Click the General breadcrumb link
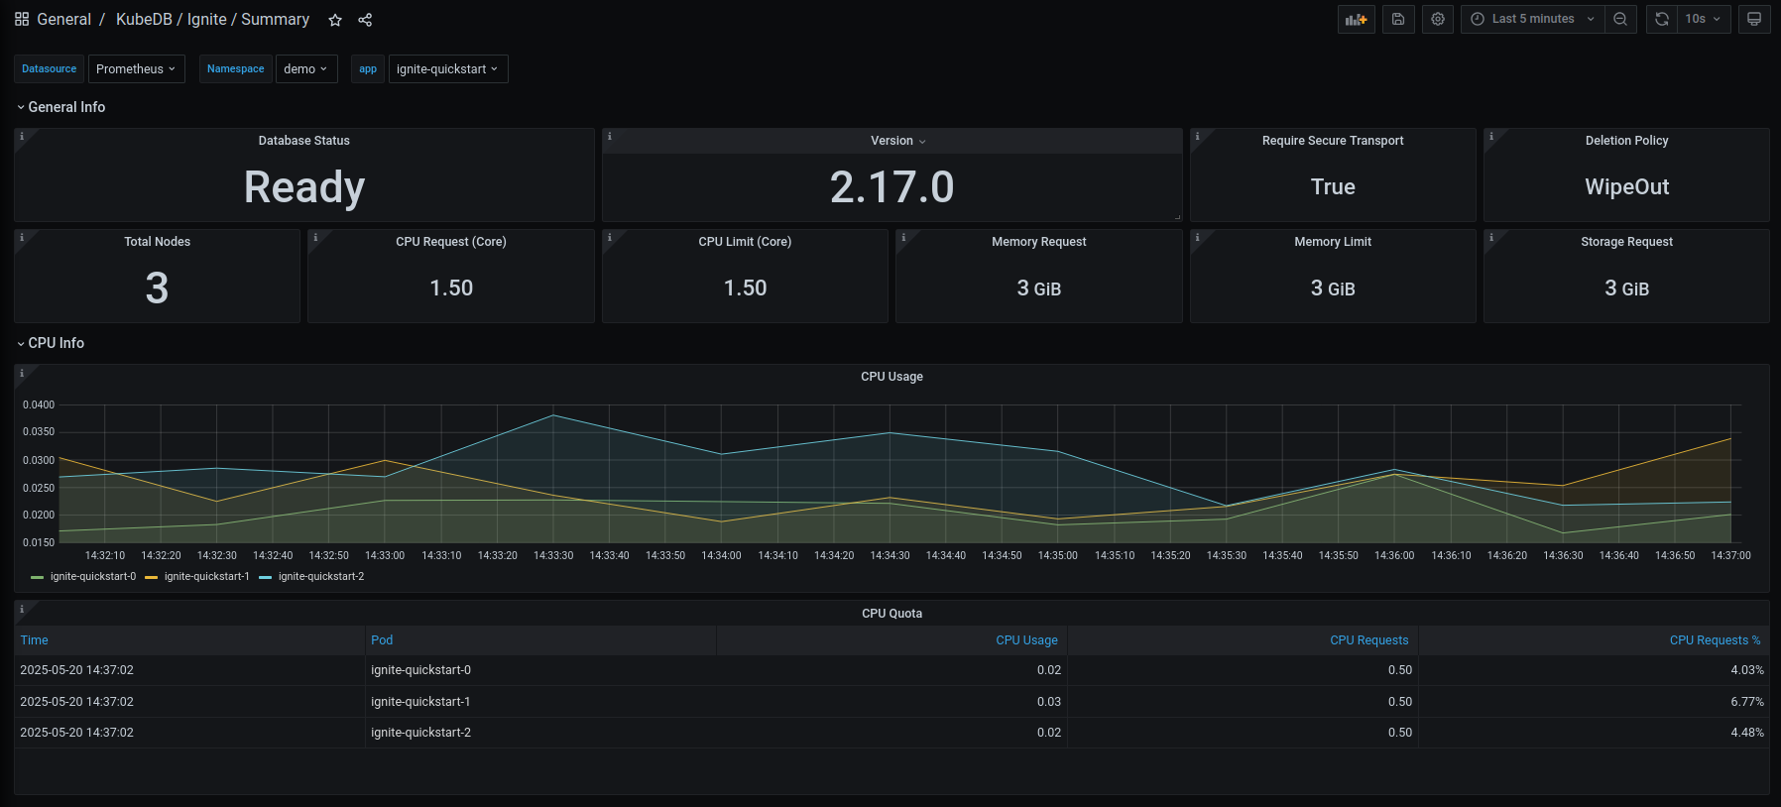Image resolution: width=1781 pixels, height=807 pixels. (63, 20)
